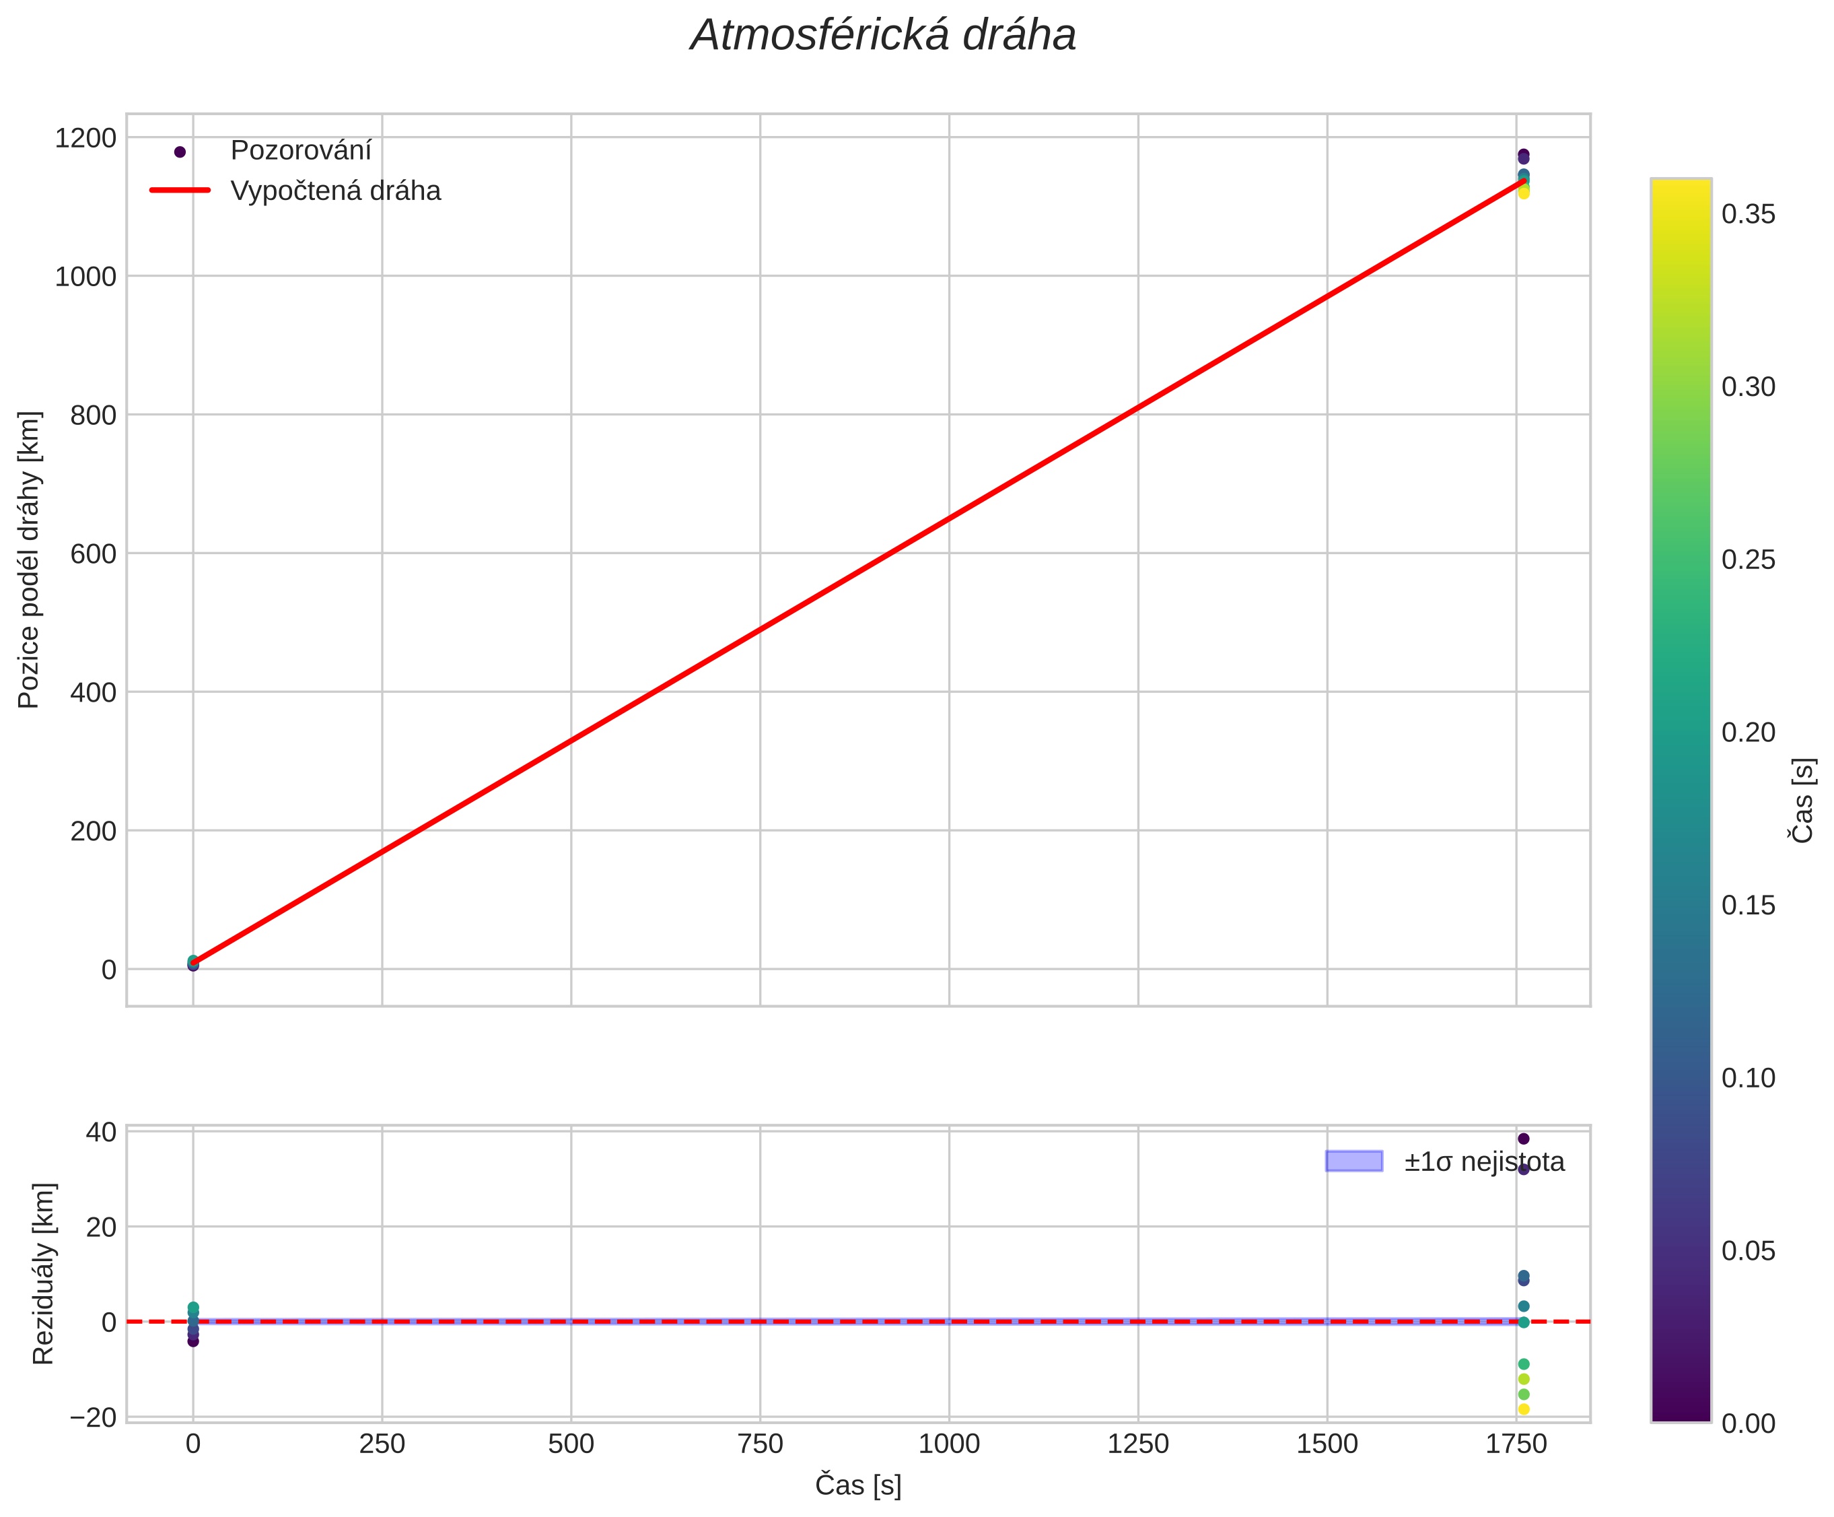This screenshot has height=1517, width=1834.
Task: Click the 'Čas [s]' x-axis label
Action: pos(857,1485)
